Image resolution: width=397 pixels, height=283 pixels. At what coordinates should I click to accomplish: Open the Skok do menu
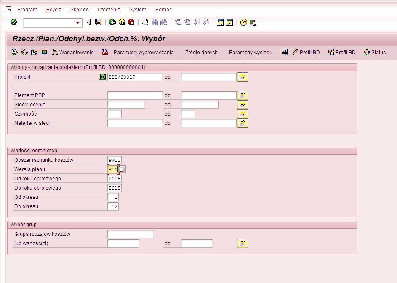[80, 10]
